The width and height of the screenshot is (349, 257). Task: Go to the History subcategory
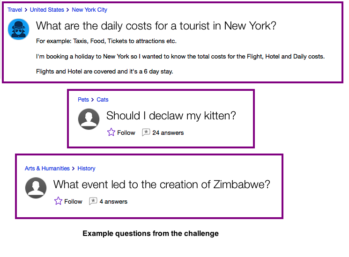pos(87,169)
